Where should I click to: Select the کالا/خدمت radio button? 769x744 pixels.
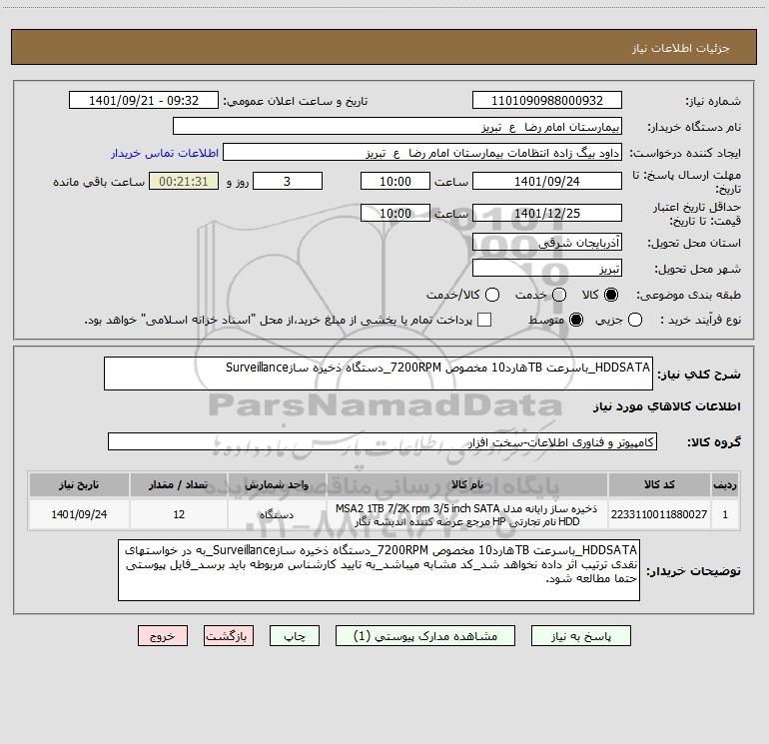(x=492, y=295)
